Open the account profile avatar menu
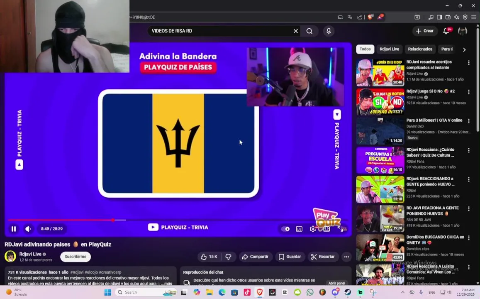Viewport: 480px width, 299px height. coord(462,31)
